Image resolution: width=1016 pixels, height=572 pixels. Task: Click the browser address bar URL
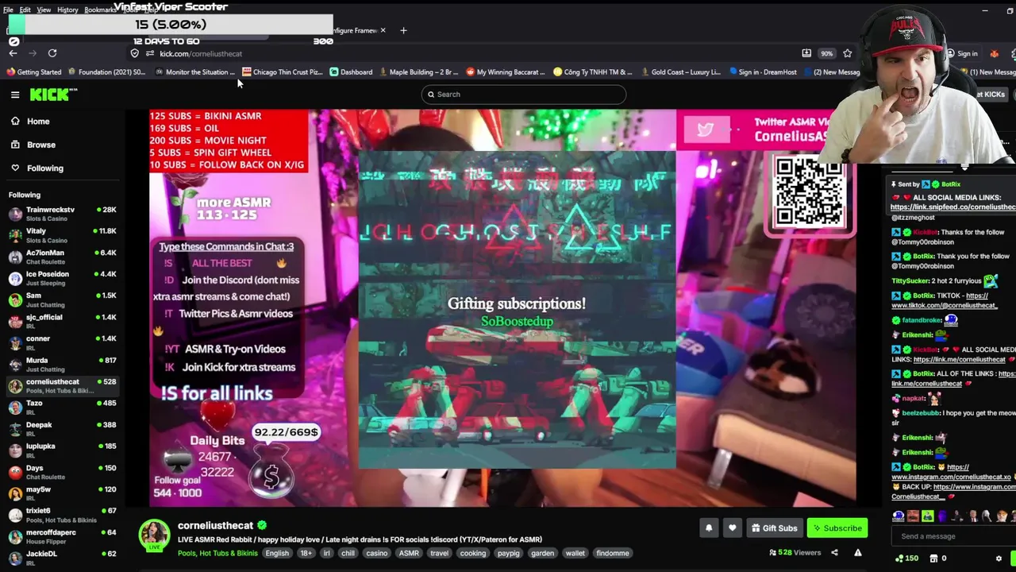201,53
